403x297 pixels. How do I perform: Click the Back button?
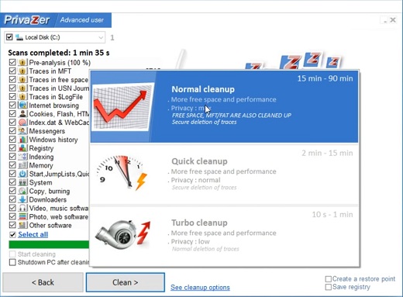[x=43, y=282]
